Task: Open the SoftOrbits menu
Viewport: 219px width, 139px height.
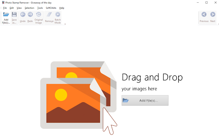Action: pyautogui.click(x=51, y=8)
